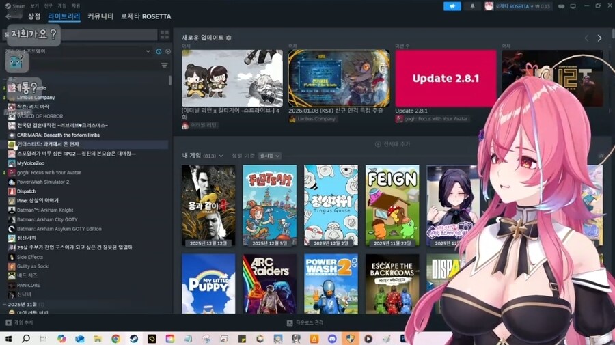
Task: Open the 보기 menu
Action: [35, 6]
